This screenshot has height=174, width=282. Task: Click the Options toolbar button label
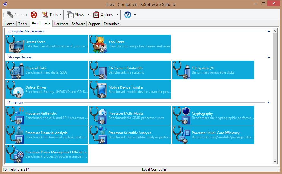click(107, 15)
